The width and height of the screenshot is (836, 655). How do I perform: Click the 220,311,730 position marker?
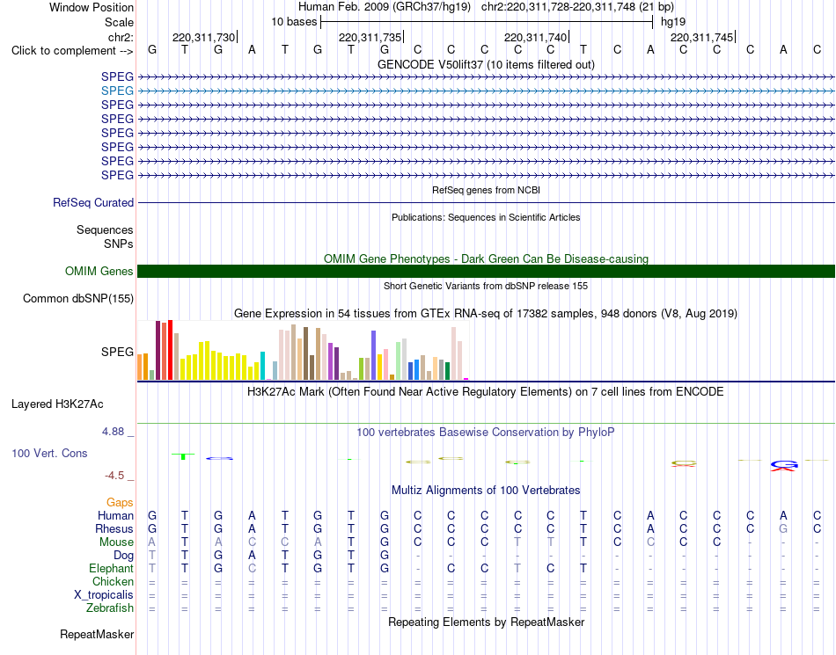point(203,37)
